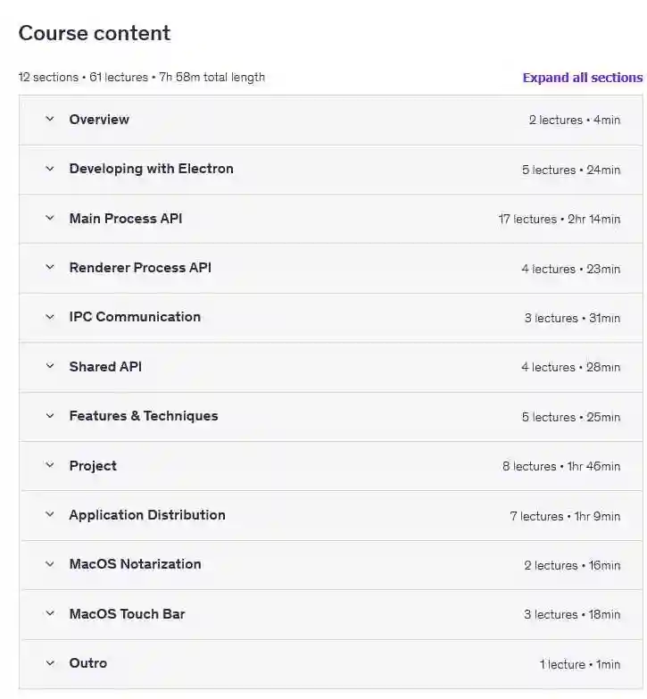Expand the Overview section chevron
This screenshot has height=699, width=647.
click(x=50, y=119)
